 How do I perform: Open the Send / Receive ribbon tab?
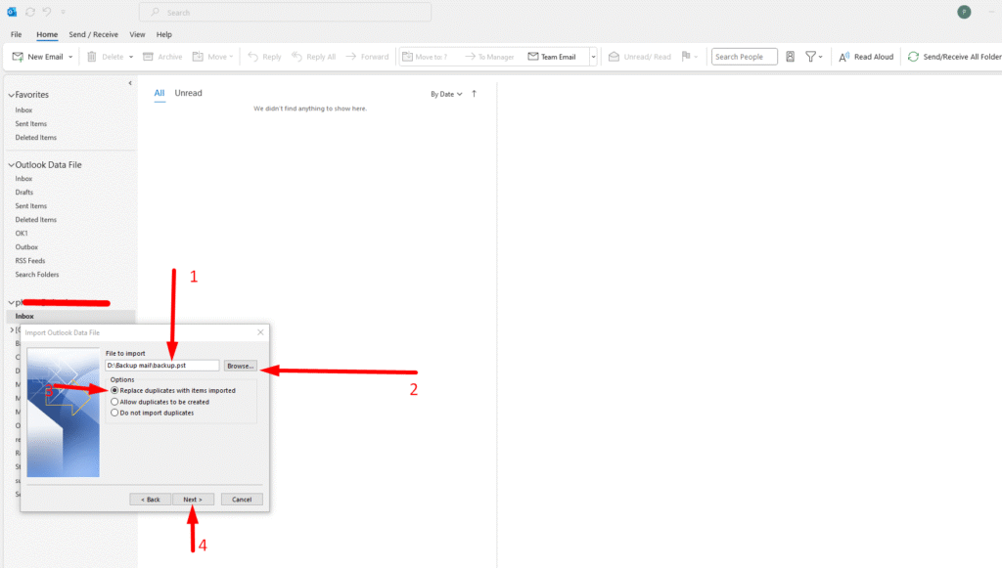pyautogui.click(x=94, y=34)
